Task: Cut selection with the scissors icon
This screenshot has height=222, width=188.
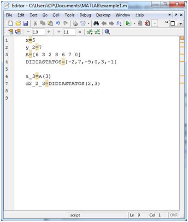Action: (35, 24)
